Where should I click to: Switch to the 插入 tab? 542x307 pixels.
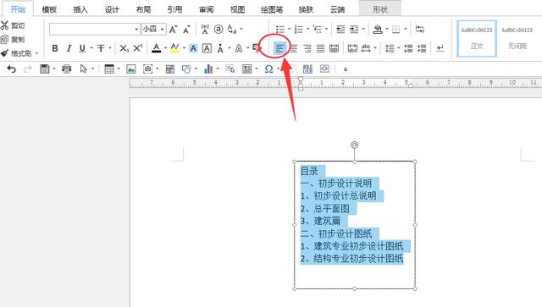point(80,9)
